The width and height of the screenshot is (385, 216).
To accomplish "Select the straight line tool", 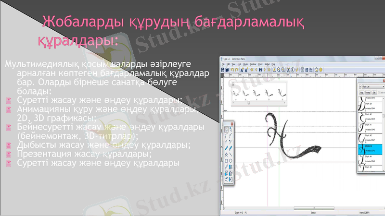I will [x=231, y=155].
